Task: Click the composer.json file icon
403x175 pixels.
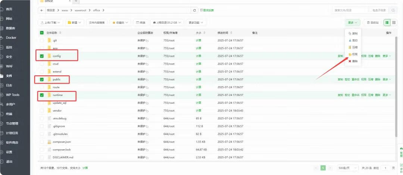Action: [x=49, y=142]
